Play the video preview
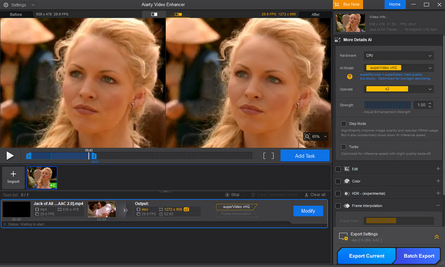 click(x=10, y=156)
